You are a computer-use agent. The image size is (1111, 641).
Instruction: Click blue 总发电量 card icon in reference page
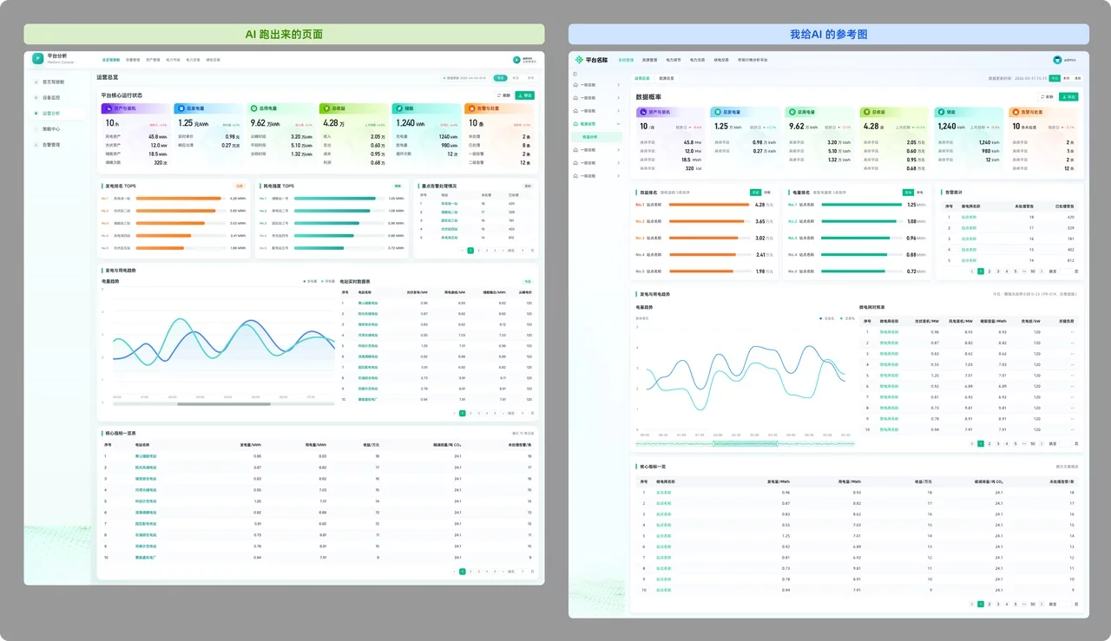coord(716,112)
